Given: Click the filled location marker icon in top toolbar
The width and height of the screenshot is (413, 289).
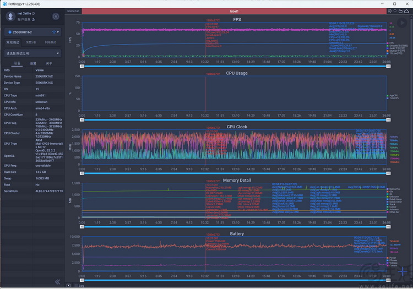Looking at the screenshot, I should click(389, 11).
